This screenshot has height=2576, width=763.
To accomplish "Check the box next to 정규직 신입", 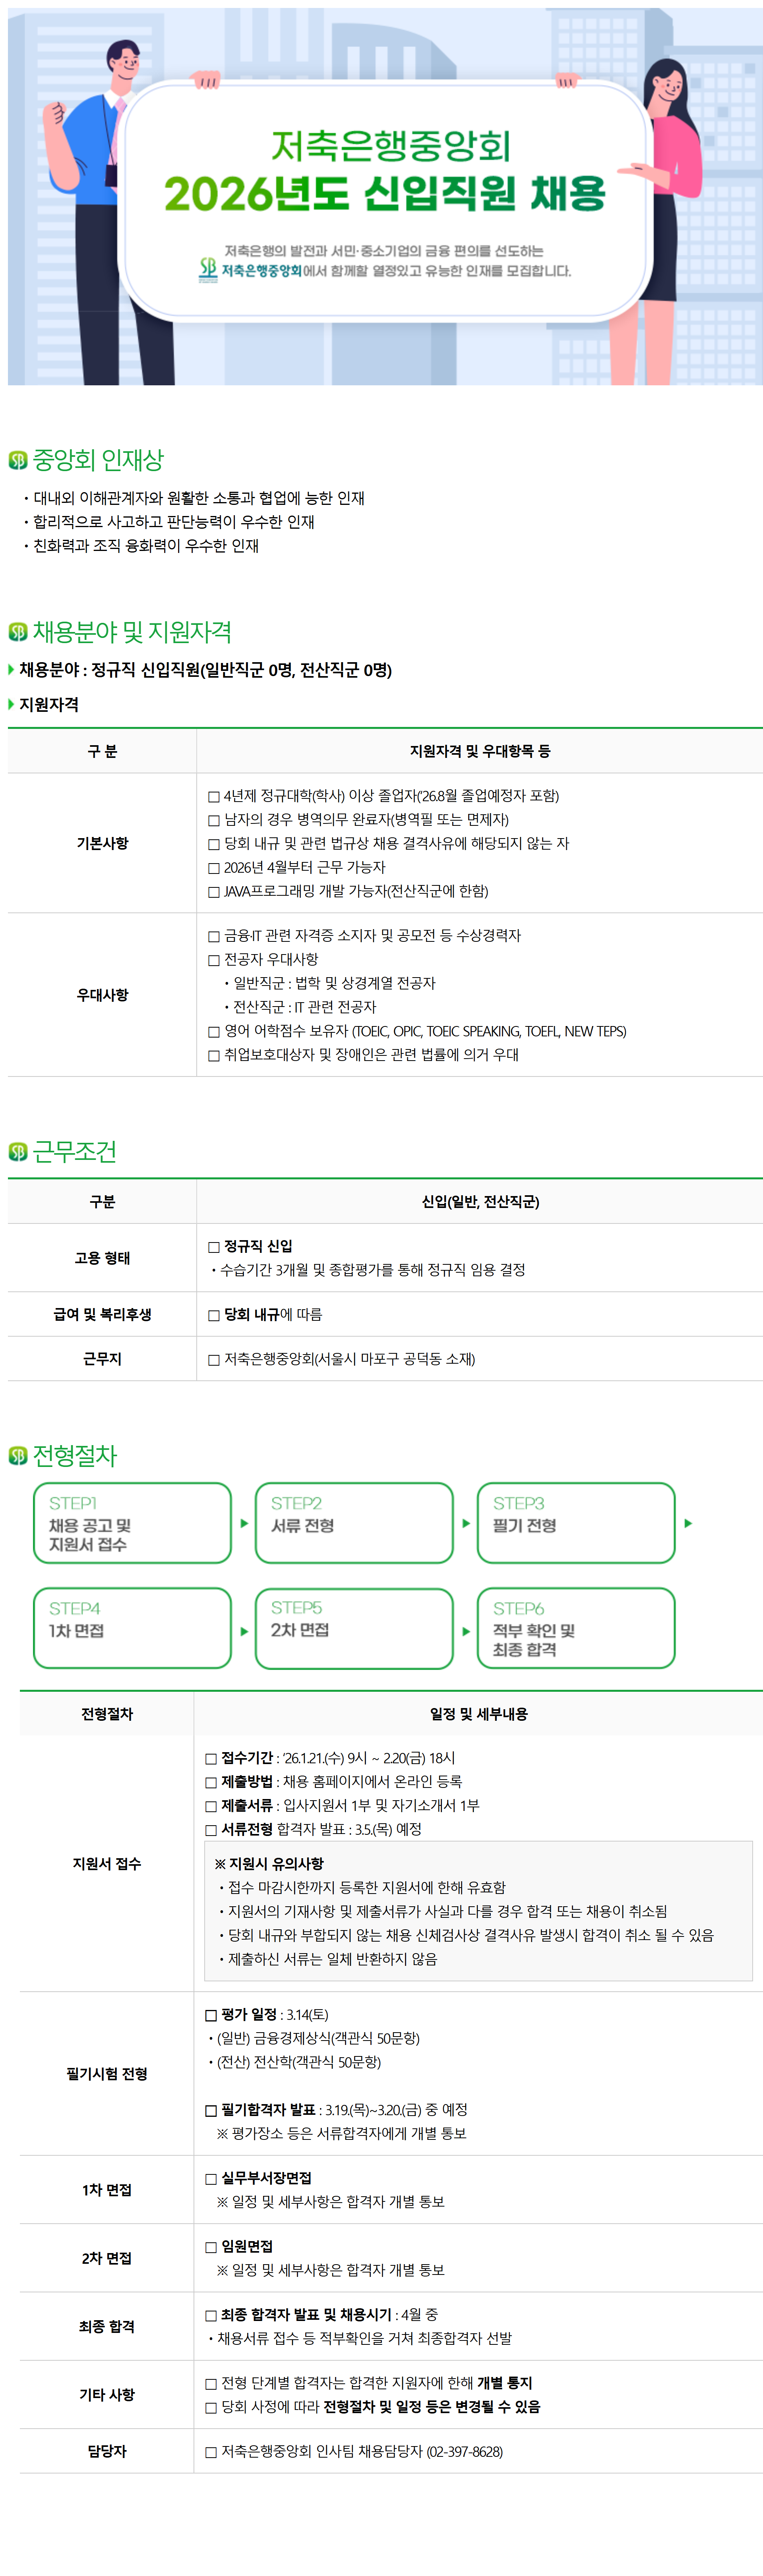I will click(213, 1247).
